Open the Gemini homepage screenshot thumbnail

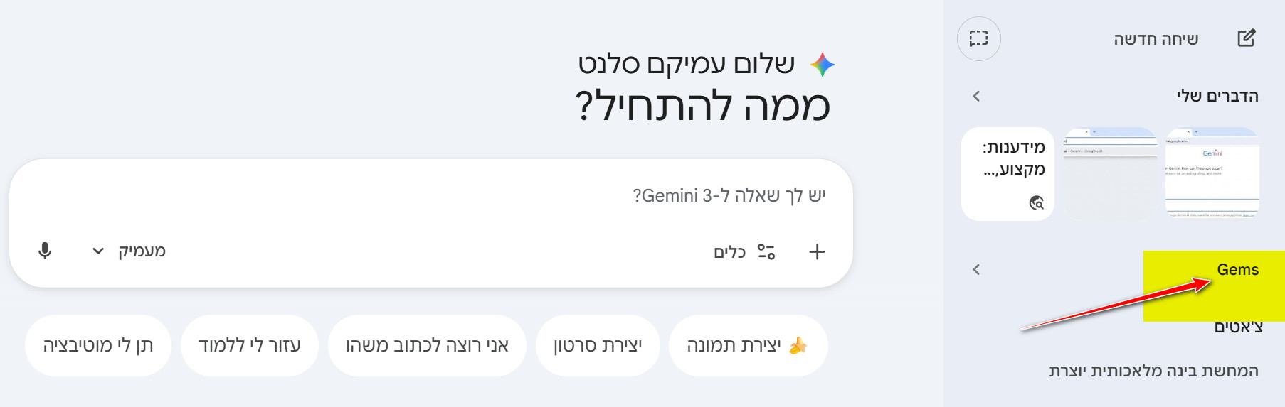pyautogui.click(x=1212, y=173)
